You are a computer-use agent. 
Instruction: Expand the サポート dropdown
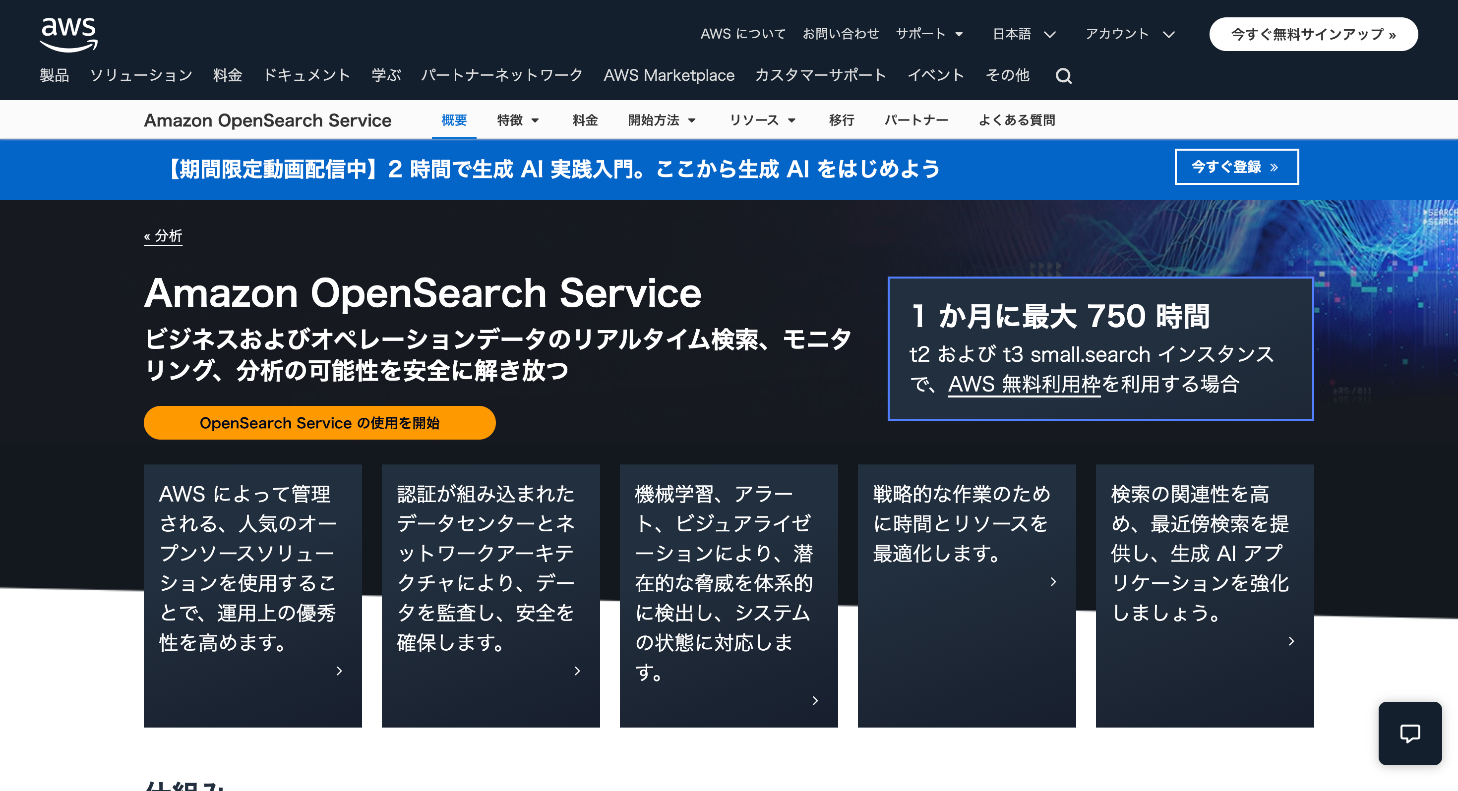coord(929,34)
